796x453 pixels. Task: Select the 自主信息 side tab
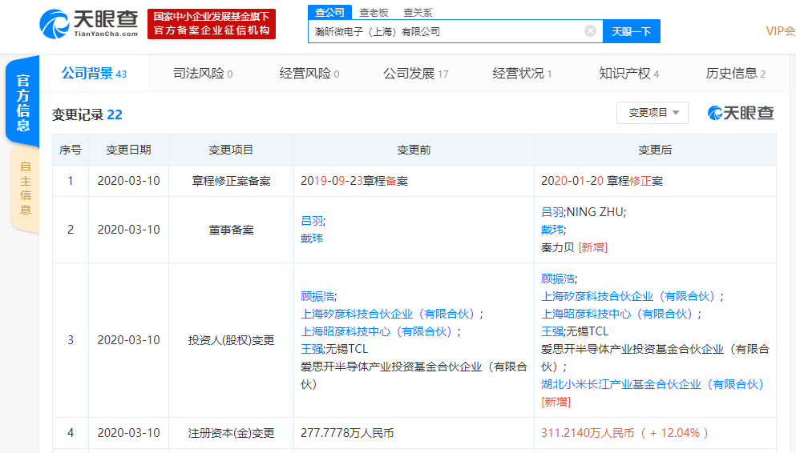point(26,188)
